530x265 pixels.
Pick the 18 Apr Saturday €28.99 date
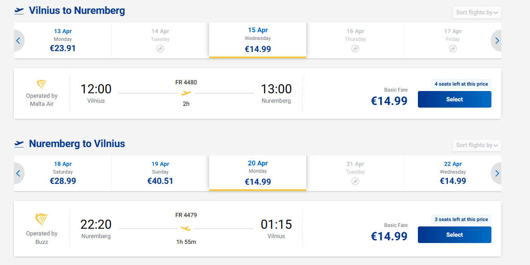click(x=63, y=173)
